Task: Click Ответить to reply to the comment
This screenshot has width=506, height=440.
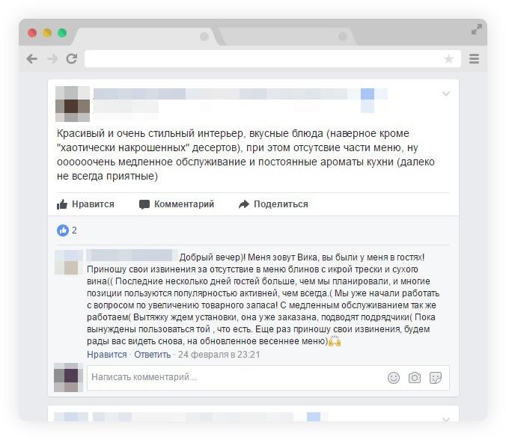Action: (x=152, y=355)
